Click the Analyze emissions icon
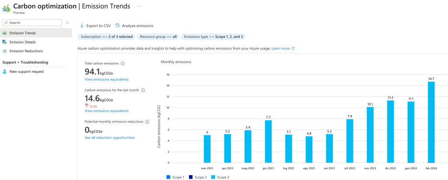 point(118,26)
